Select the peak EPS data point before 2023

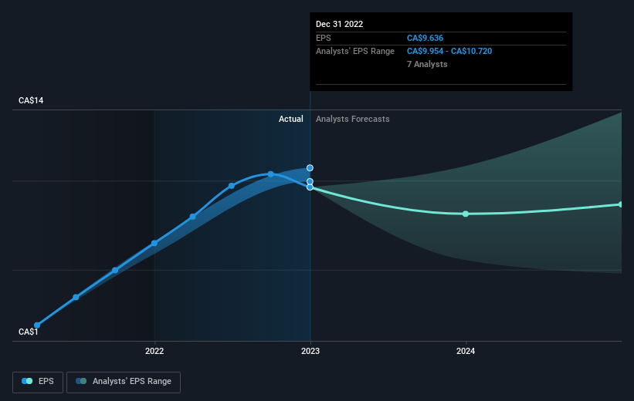(x=271, y=174)
